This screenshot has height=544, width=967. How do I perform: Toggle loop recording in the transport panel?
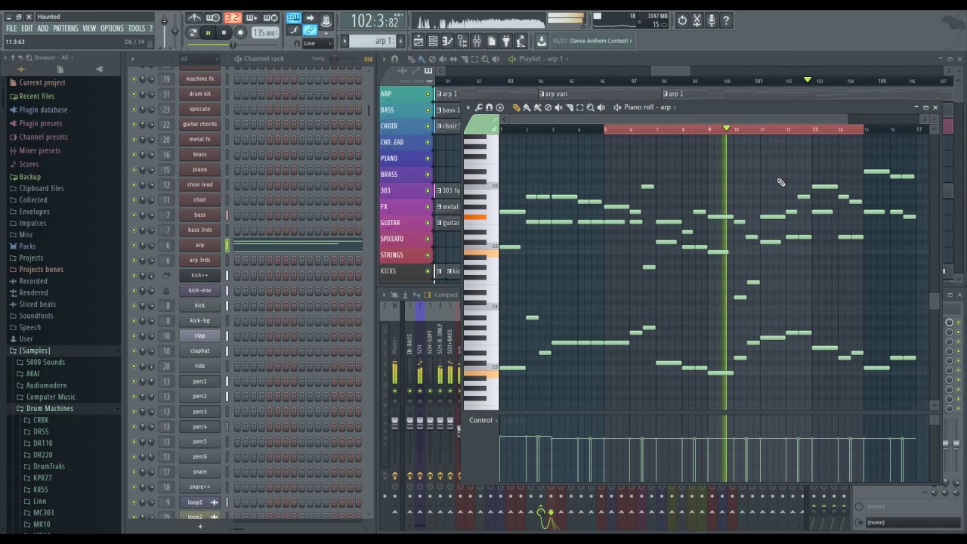click(270, 18)
